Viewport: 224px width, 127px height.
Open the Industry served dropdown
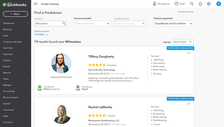[x=130, y=23]
